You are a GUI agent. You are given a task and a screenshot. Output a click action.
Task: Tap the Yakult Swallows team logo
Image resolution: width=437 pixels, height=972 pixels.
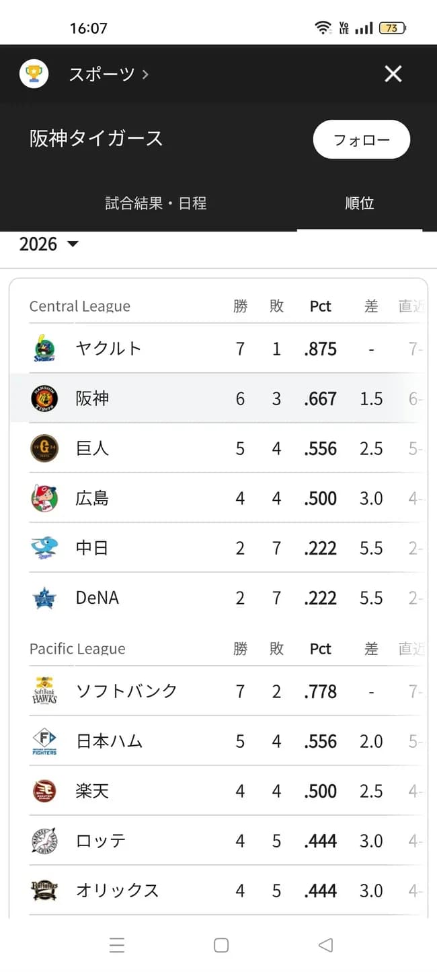[44, 349]
